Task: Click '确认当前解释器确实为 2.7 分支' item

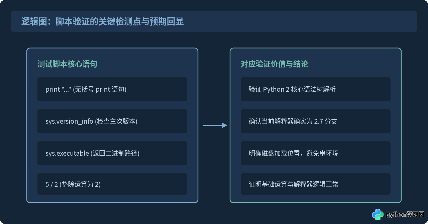Action: click(x=316, y=121)
